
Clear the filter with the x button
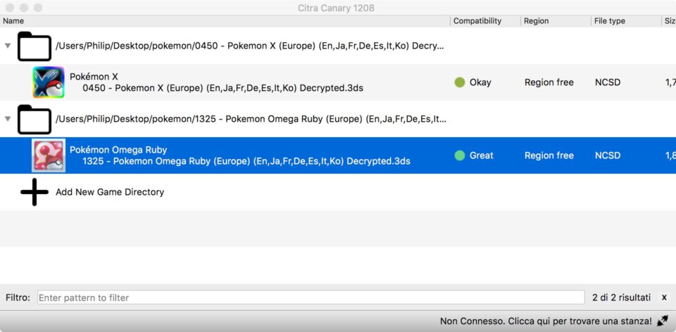(664, 298)
